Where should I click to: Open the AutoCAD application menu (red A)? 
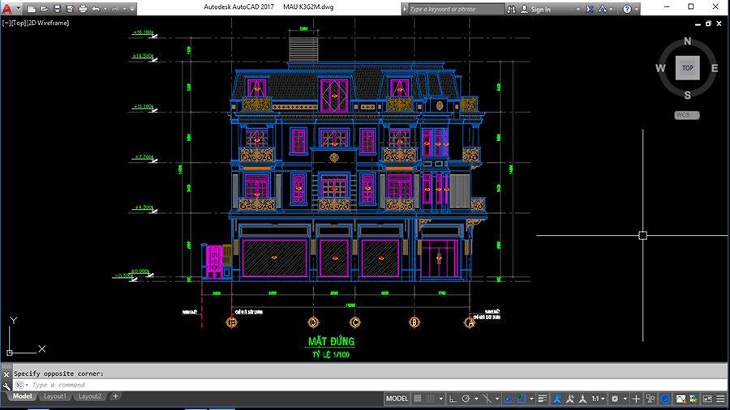(7, 8)
